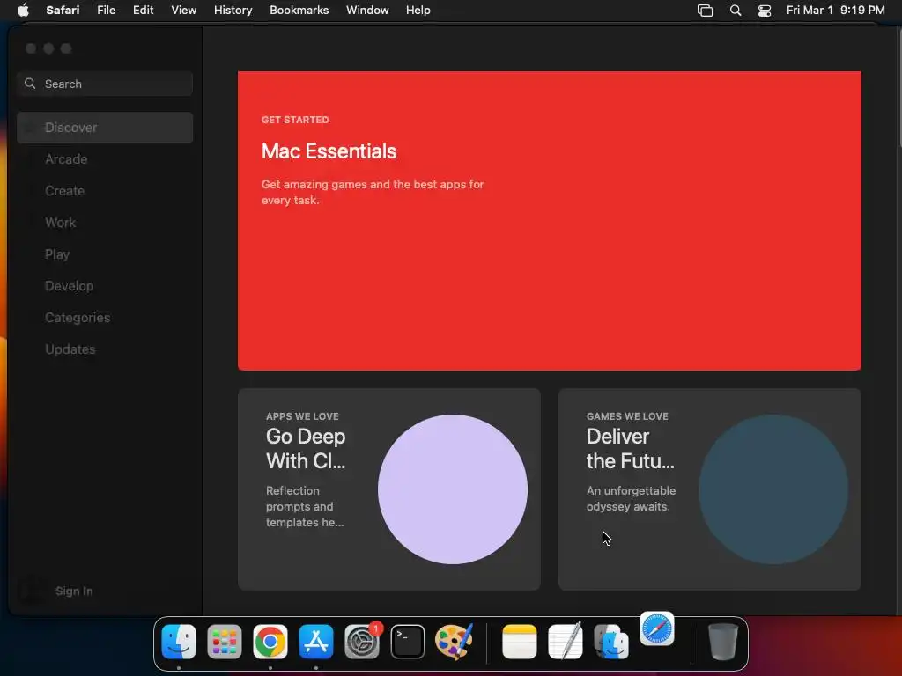Open TextEdit from the dock
Image resolution: width=902 pixels, height=676 pixels.
(565, 642)
